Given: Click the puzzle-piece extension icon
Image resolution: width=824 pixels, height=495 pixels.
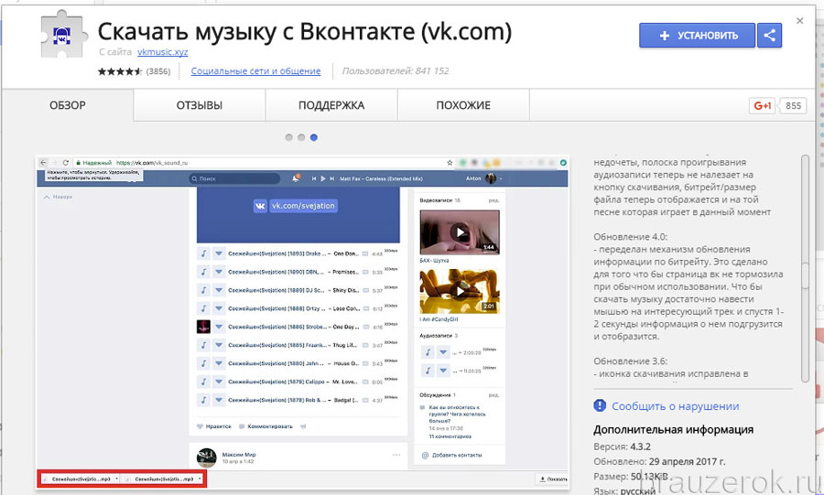Looking at the screenshot, I should pyautogui.click(x=62, y=35).
